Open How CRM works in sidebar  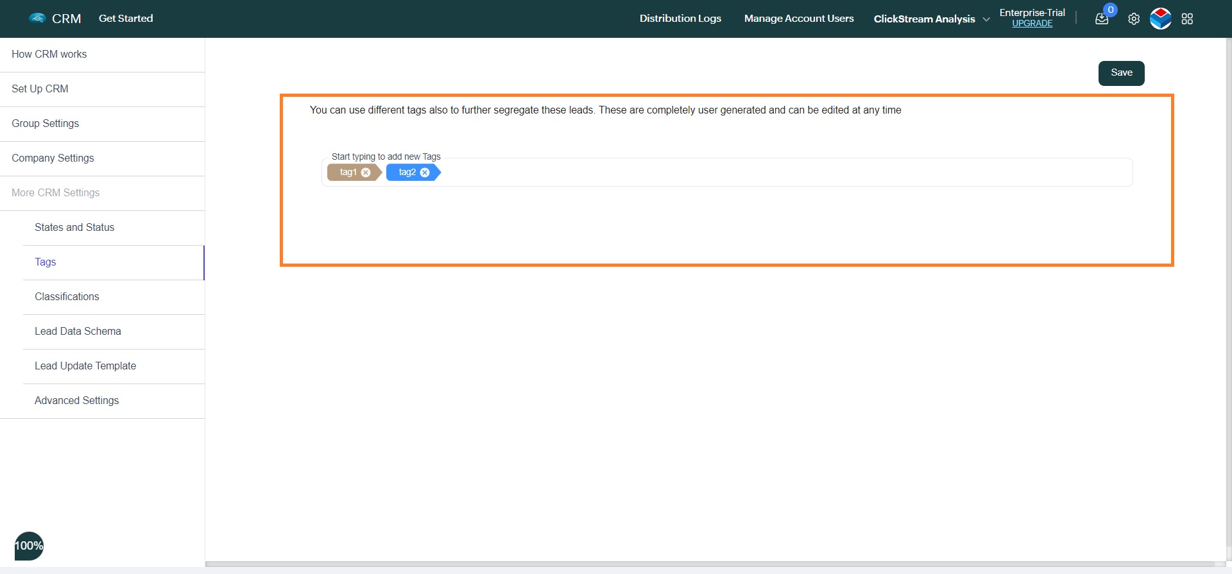pos(102,55)
